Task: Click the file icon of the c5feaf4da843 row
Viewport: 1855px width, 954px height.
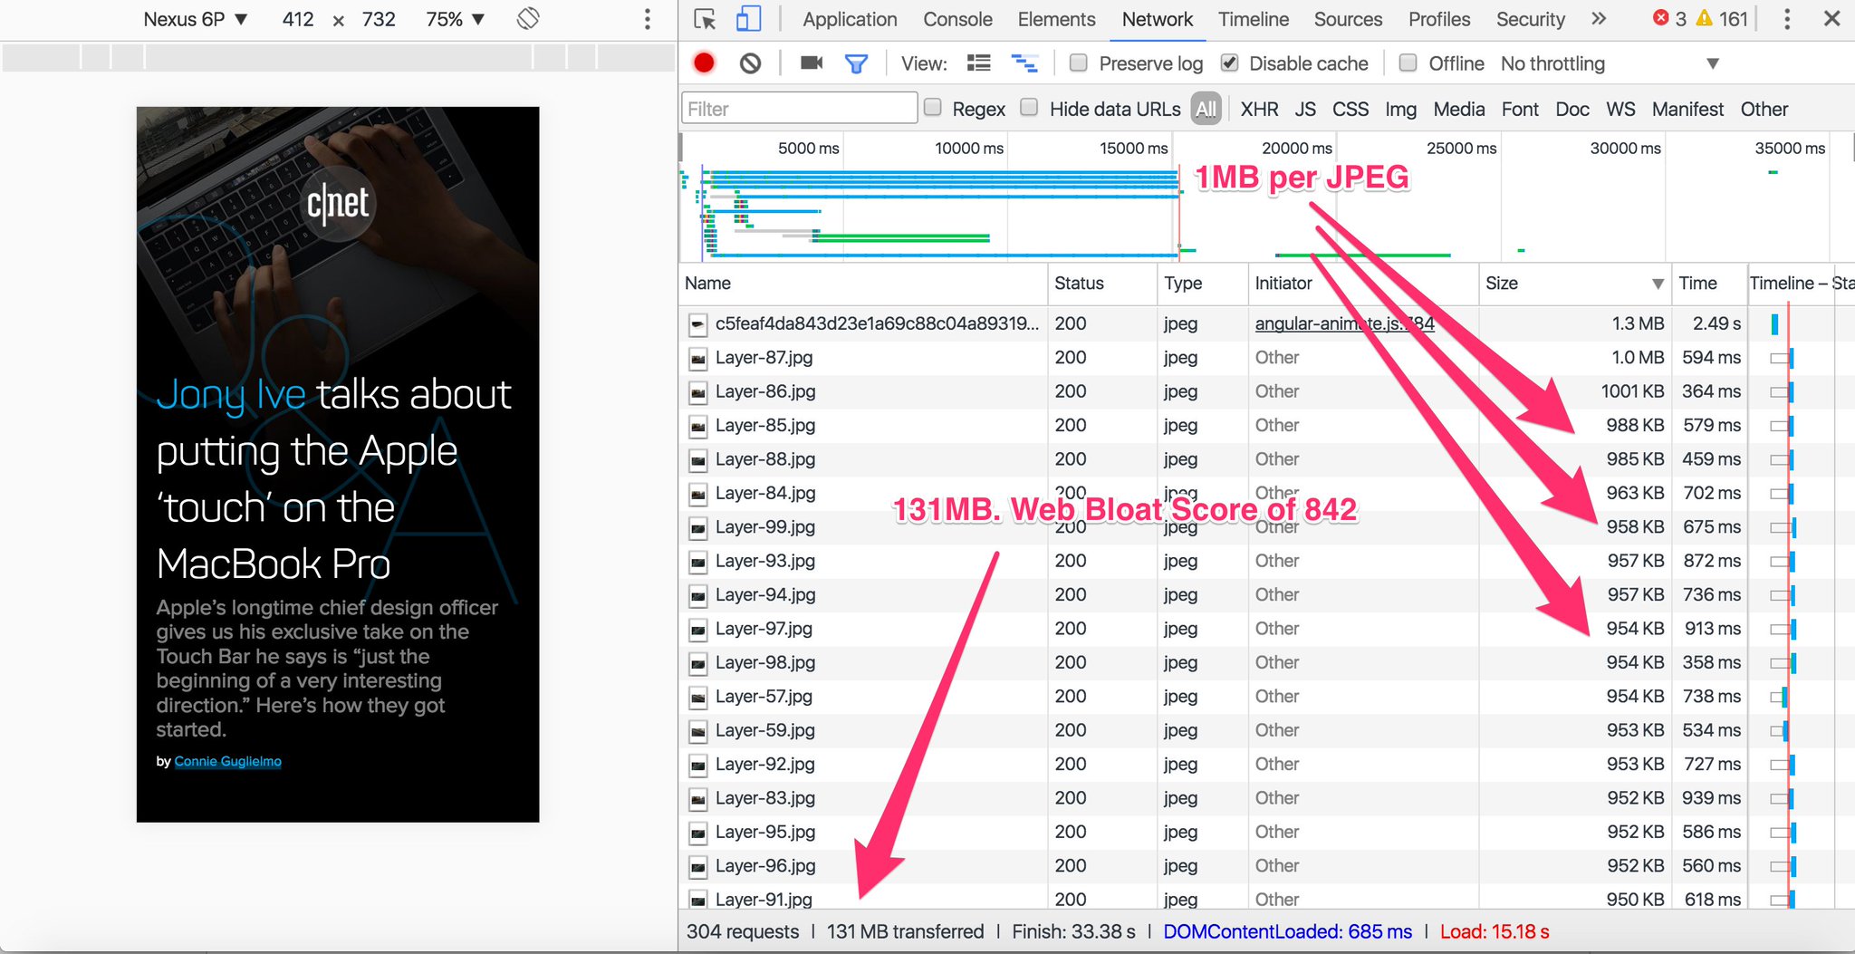Action: [697, 324]
